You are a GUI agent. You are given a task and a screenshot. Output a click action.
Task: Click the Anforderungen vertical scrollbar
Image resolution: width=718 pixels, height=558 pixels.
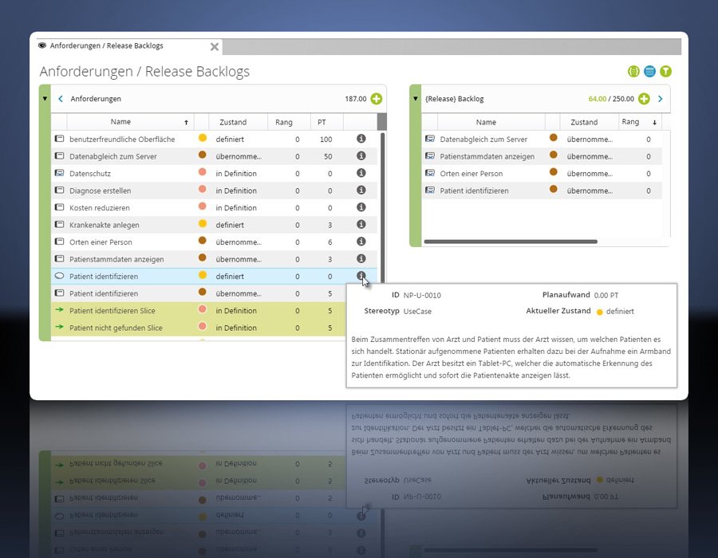[x=382, y=207]
